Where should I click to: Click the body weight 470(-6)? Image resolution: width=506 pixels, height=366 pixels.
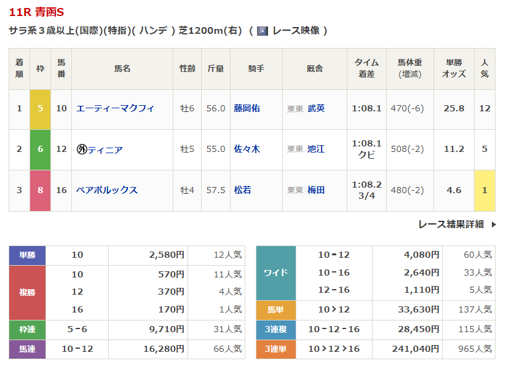407,108
